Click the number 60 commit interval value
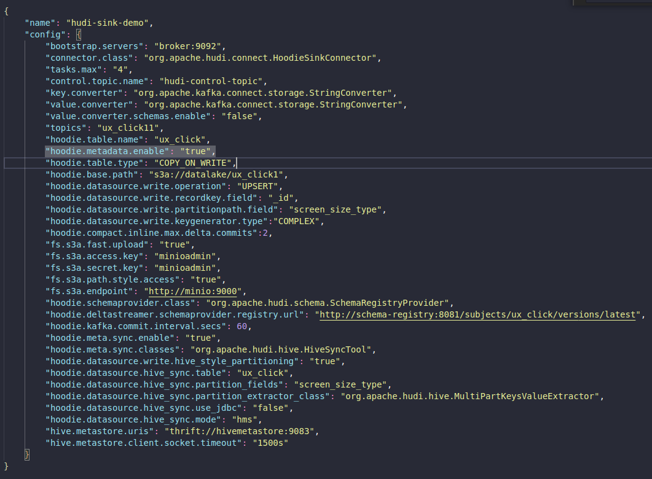 [x=242, y=326]
